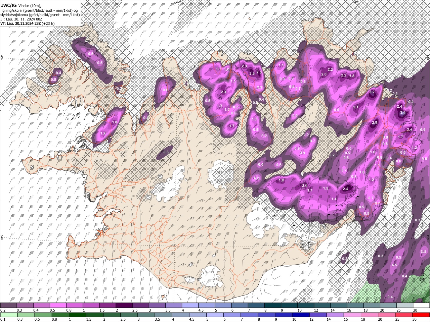Click the darkest purple top-row swatch between 2 and 2.5
The image size is (430, 322).
tap(124, 306)
